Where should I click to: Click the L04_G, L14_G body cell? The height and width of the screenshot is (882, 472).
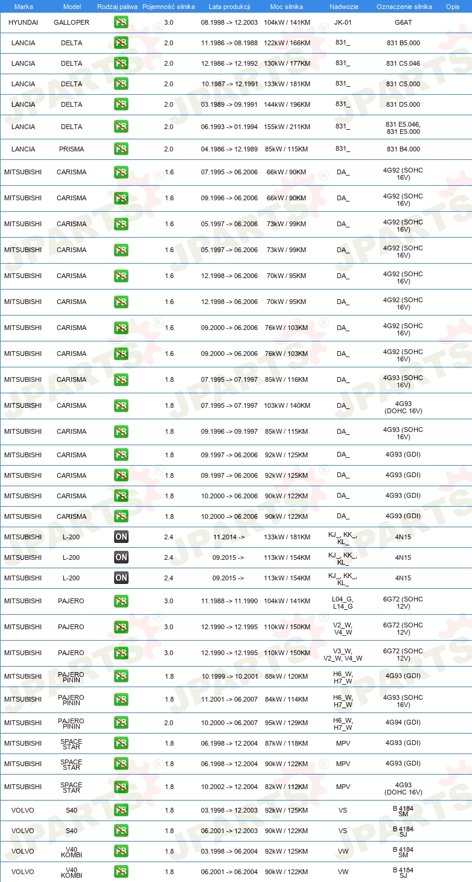coord(343,603)
